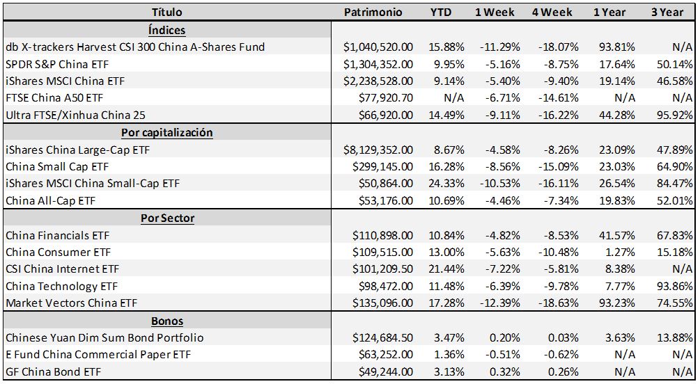700x384 pixels.
Task: Click the $8,129,352.00 patrimonio value
Action: (378, 150)
